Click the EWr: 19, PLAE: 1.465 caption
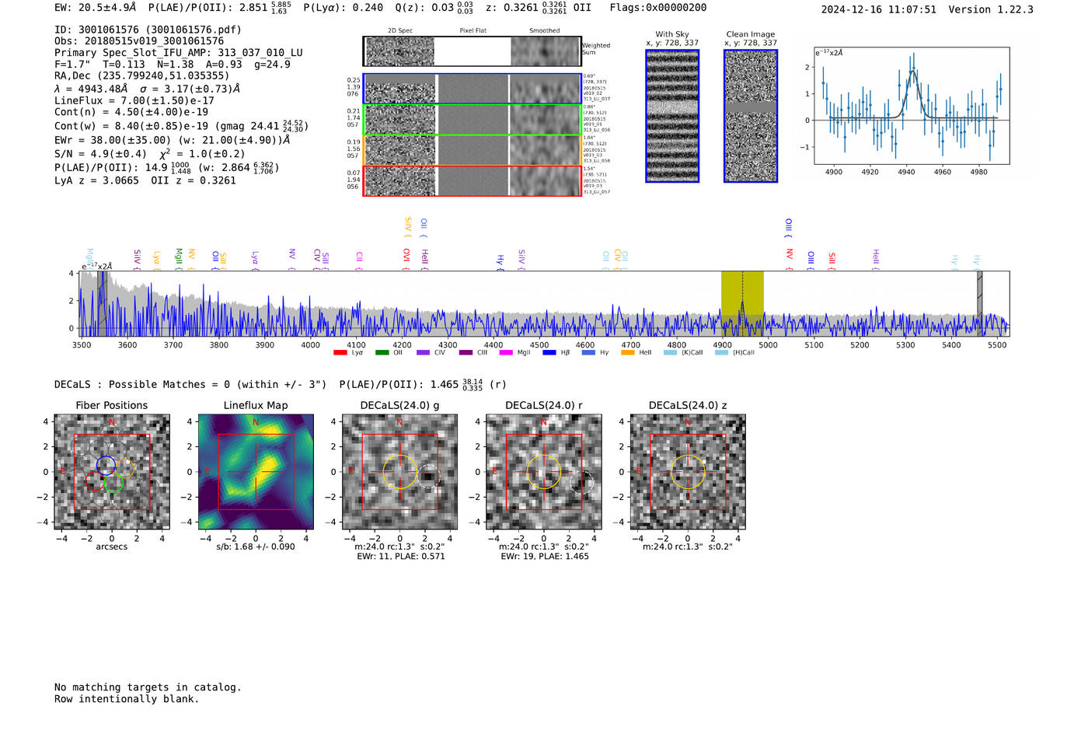The width and height of the screenshot is (1088, 741). click(x=545, y=557)
